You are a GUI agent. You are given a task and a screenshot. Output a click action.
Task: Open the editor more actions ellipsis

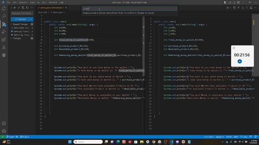coord(255,8)
